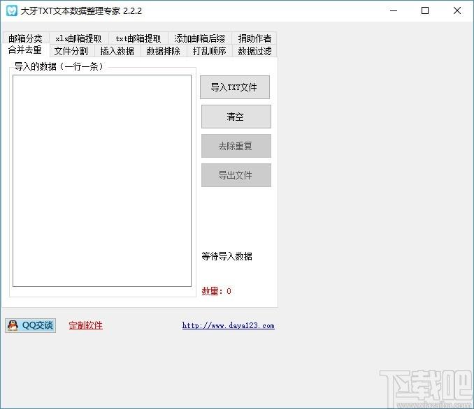Open QQ交谈 chat button with penguin icon

click(30, 325)
